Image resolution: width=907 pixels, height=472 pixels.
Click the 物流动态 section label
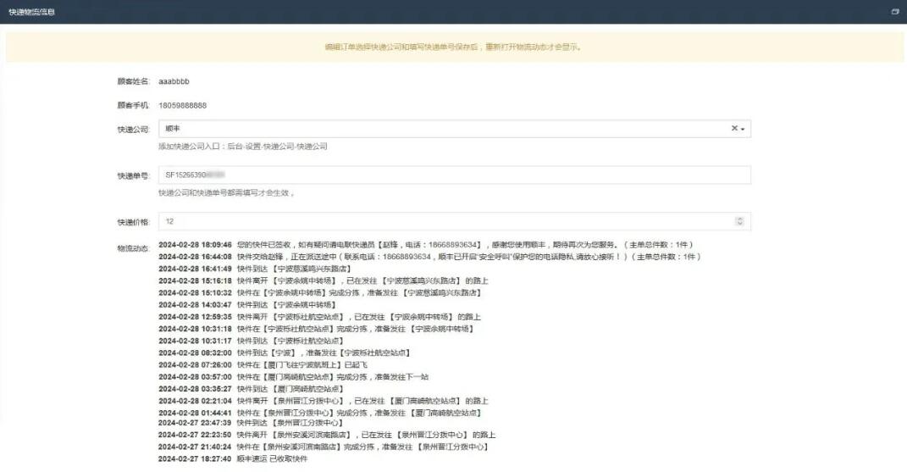(x=133, y=247)
